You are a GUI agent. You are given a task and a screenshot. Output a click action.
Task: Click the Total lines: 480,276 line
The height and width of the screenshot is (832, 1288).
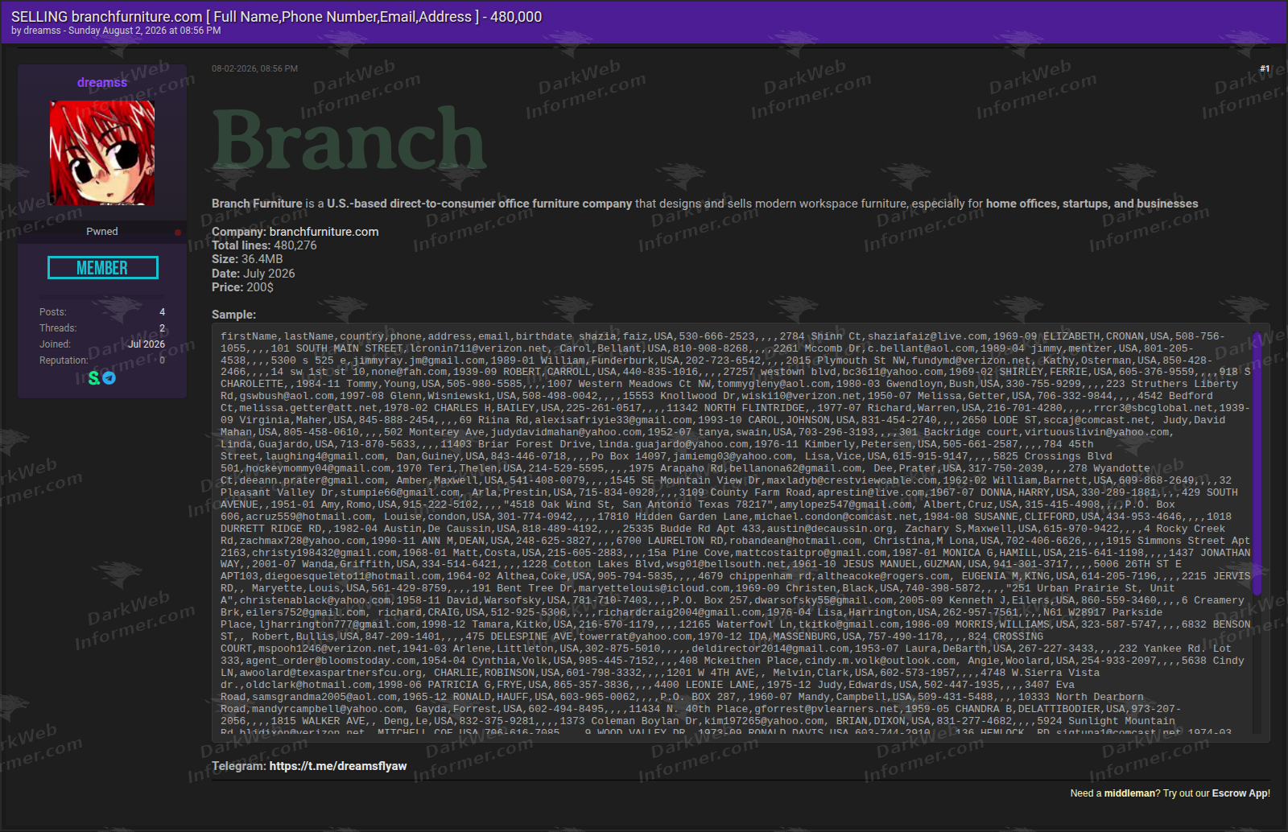click(264, 245)
